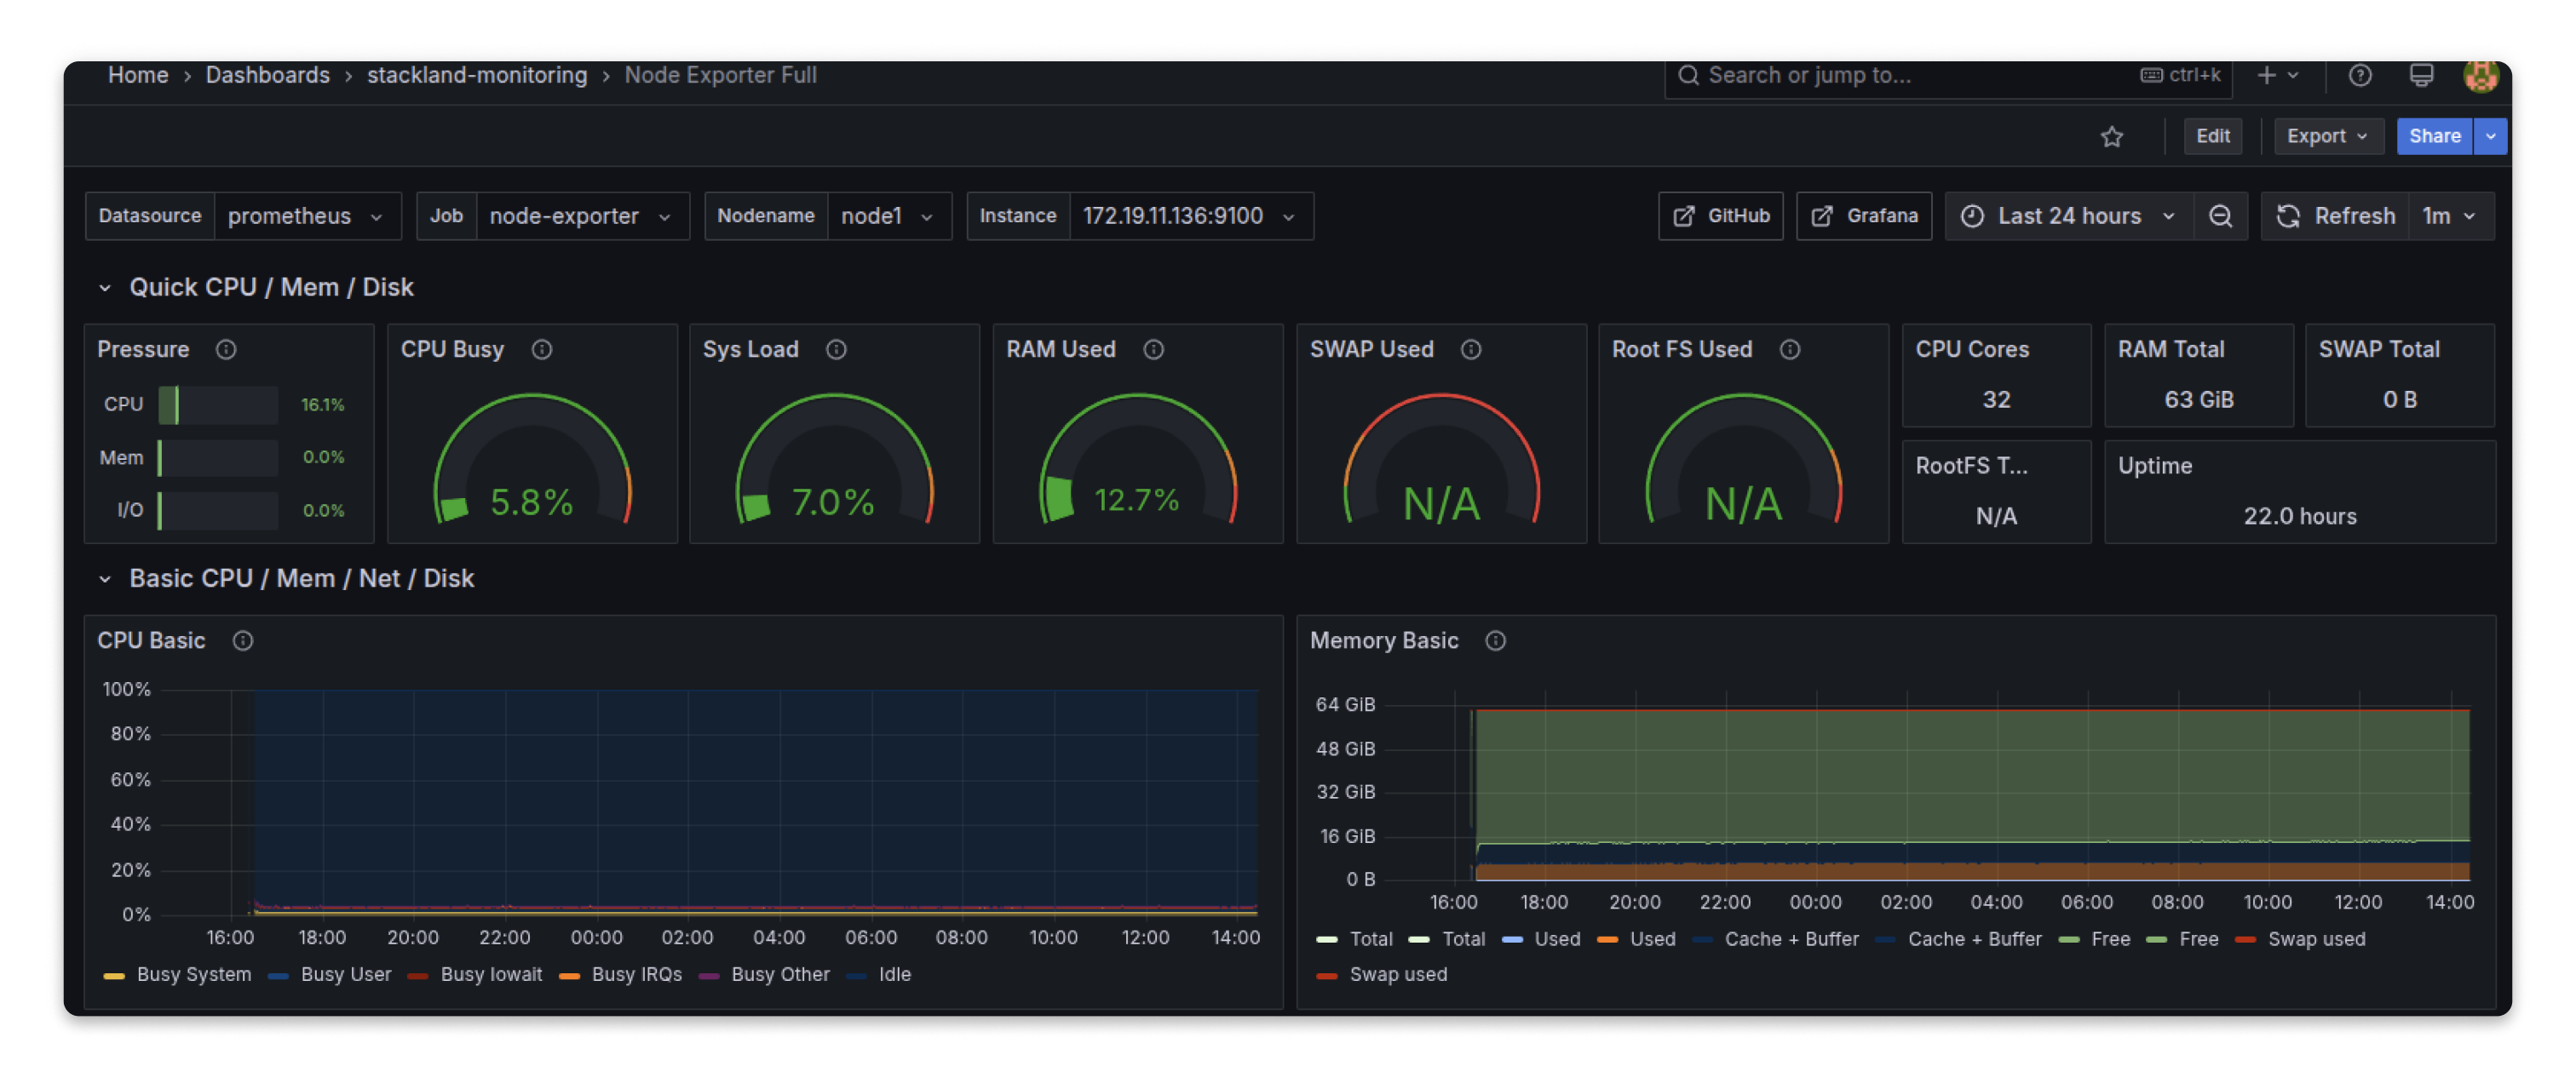Show info for Root FS Used panel
The width and height of the screenshot is (2576, 1078).
point(1790,349)
